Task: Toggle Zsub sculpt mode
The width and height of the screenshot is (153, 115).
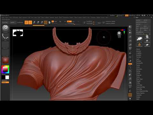Action: click(74, 21)
